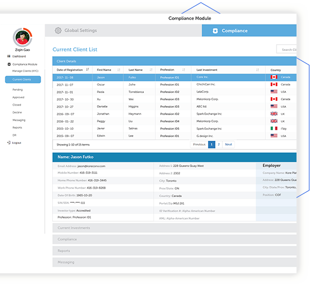The width and height of the screenshot is (316, 289).
Task: Click mobile number 416-319-3111
Action: tap(88, 173)
